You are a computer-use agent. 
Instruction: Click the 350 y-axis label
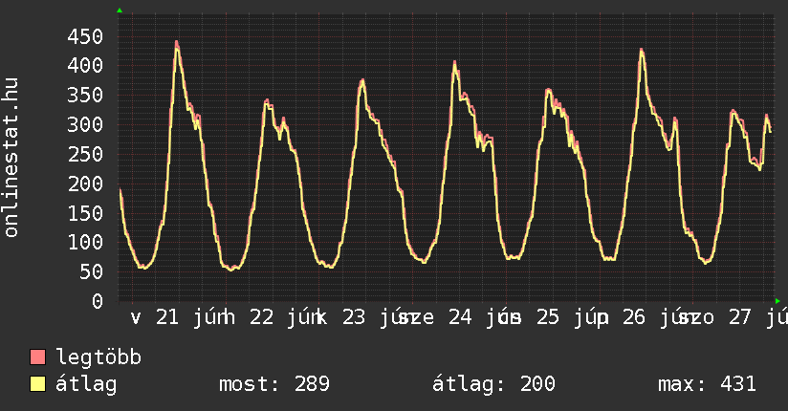coord(85,95)
